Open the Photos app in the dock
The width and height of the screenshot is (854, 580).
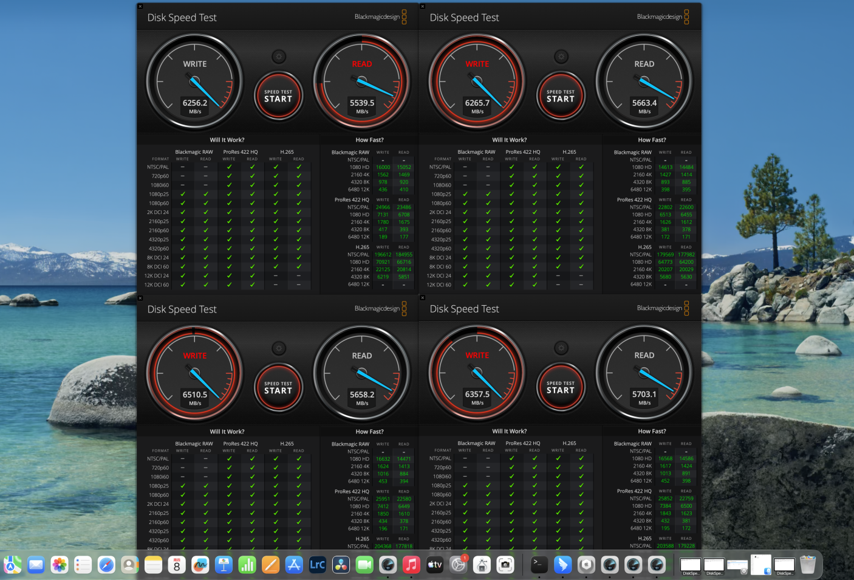pyautogui.click(x=60, y=565)
